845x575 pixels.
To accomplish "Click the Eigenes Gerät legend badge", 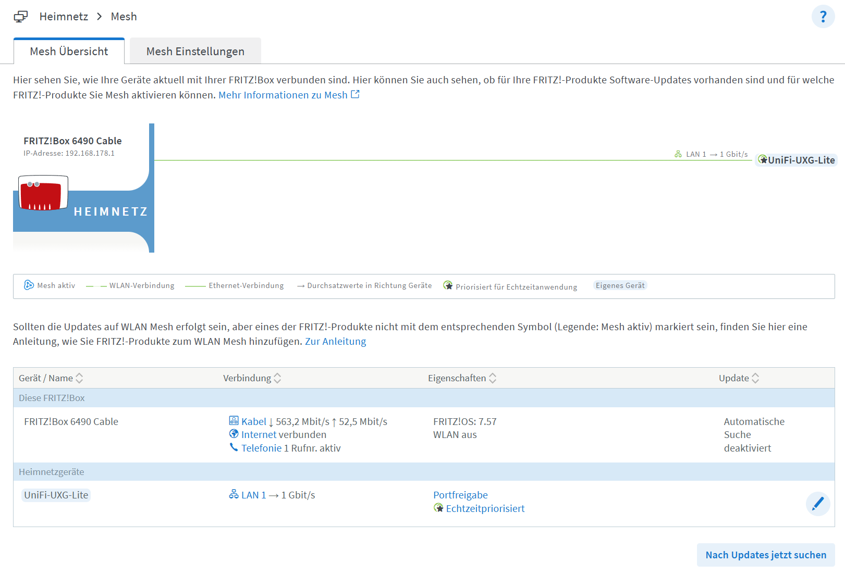I will (x=620, y=285).
